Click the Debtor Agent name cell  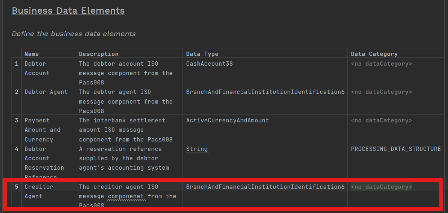coord(46,92)
